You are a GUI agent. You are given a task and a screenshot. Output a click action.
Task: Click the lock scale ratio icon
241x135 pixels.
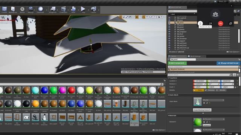click(x=235, y=87)
